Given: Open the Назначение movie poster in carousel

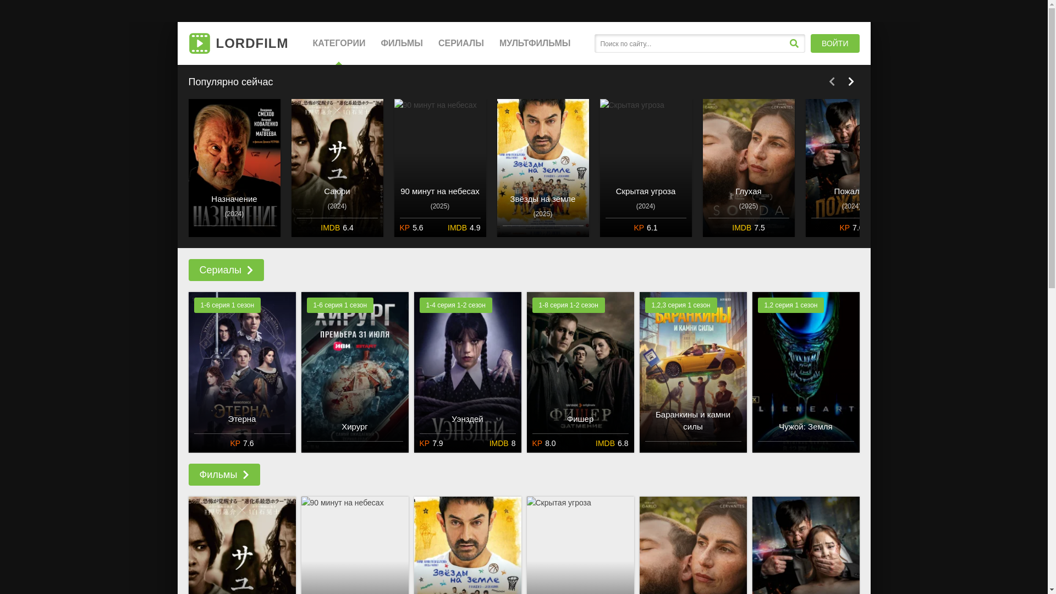Looking at the screenshot, I should (x=234, y=168).
